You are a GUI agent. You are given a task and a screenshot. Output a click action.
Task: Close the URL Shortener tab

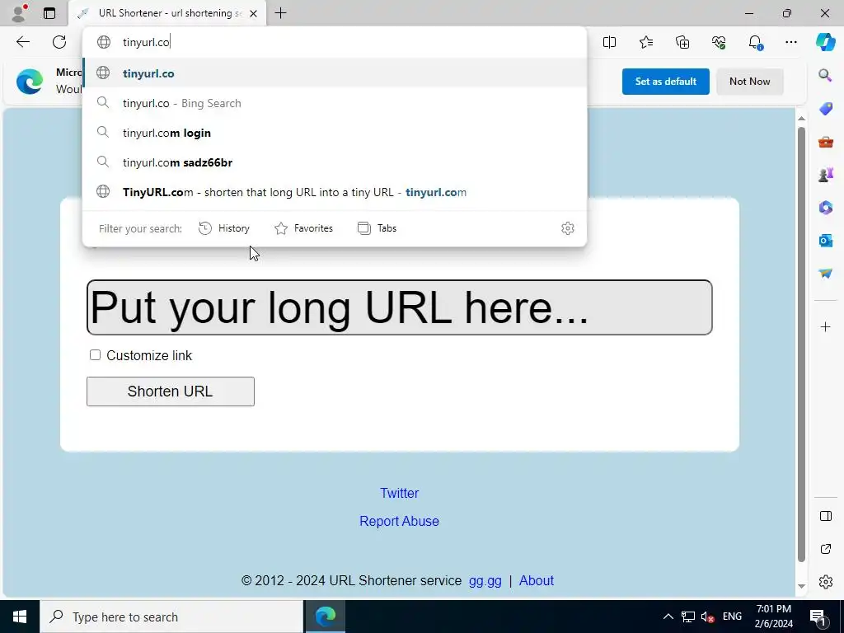point(254,13)
